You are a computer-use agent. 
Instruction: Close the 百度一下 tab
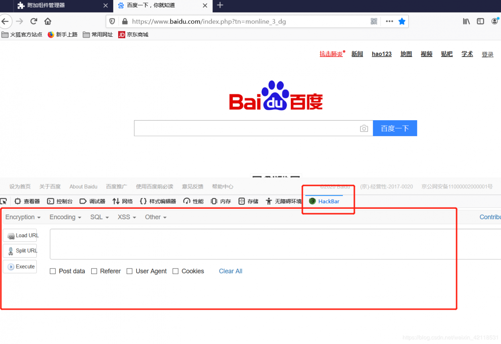205,5
